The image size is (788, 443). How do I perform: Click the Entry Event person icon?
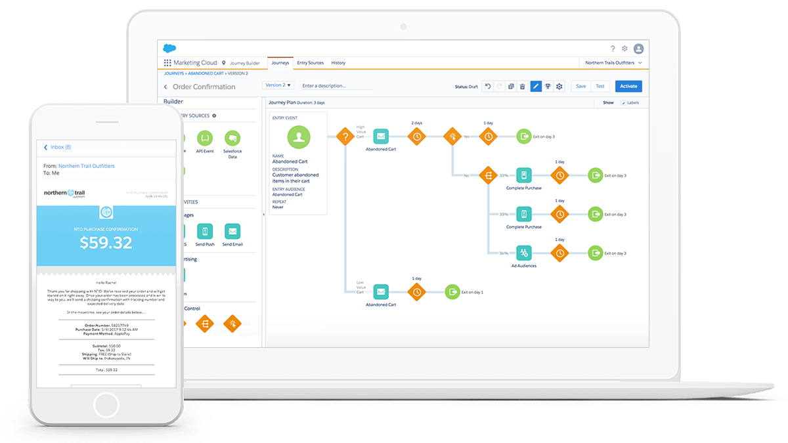click(x=299, y=137)
